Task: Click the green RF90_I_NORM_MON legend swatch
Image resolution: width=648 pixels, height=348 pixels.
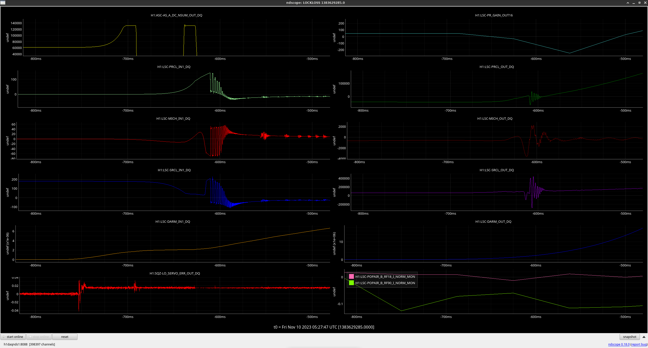Action: pos(351,283)
